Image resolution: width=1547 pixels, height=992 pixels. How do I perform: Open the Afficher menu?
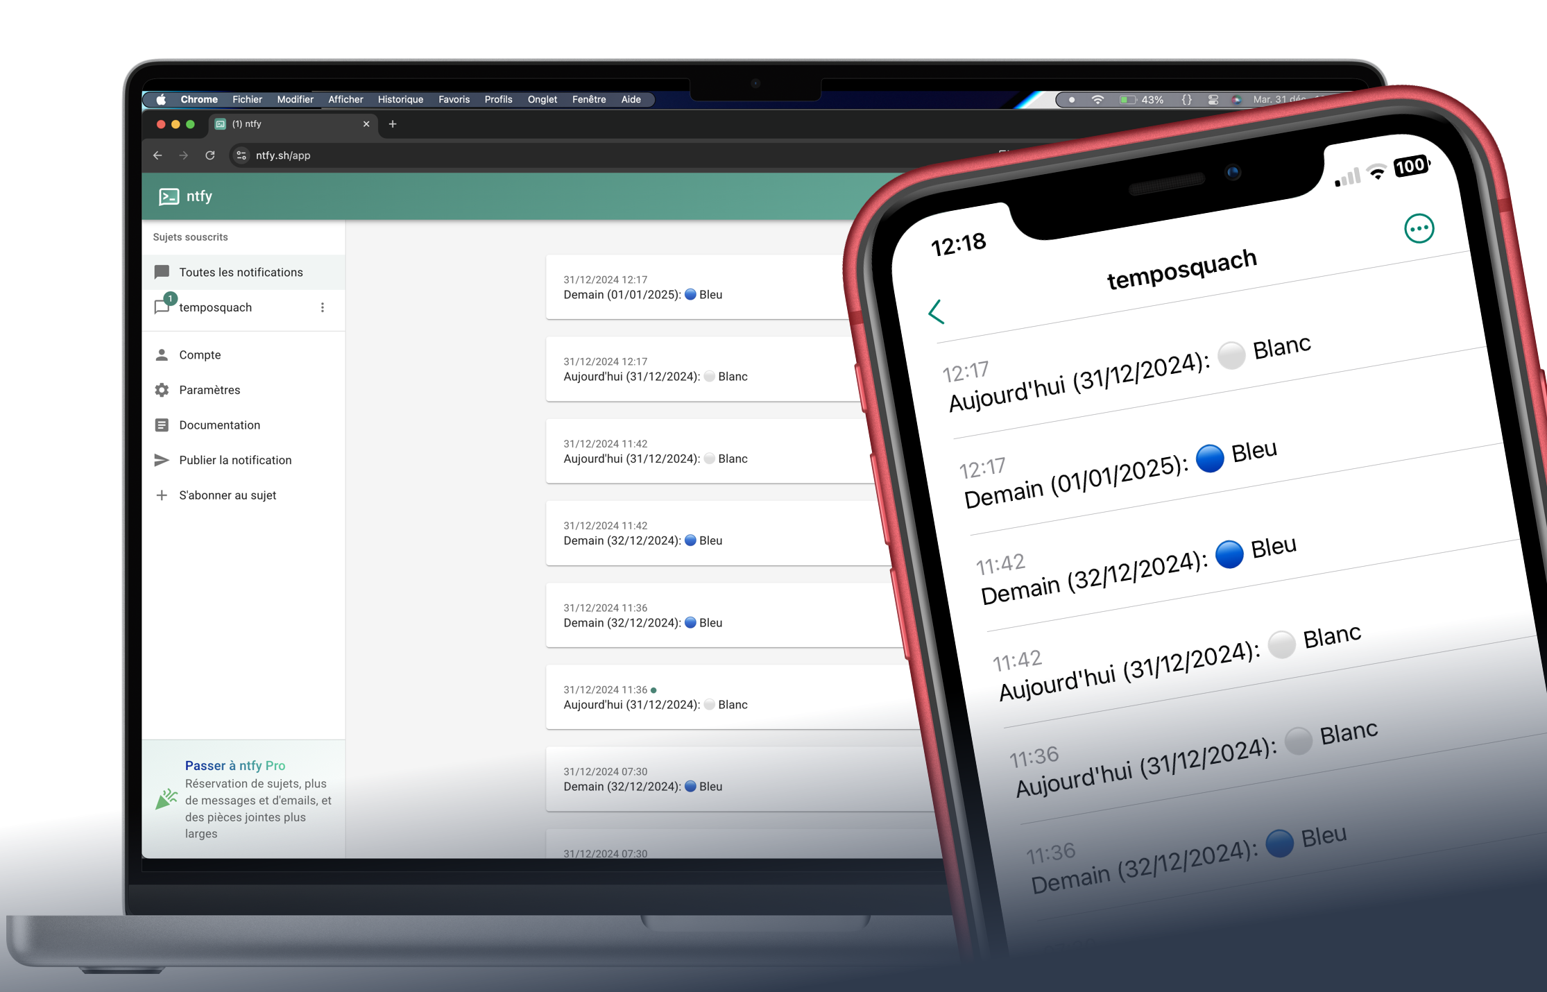pos(345,99)
